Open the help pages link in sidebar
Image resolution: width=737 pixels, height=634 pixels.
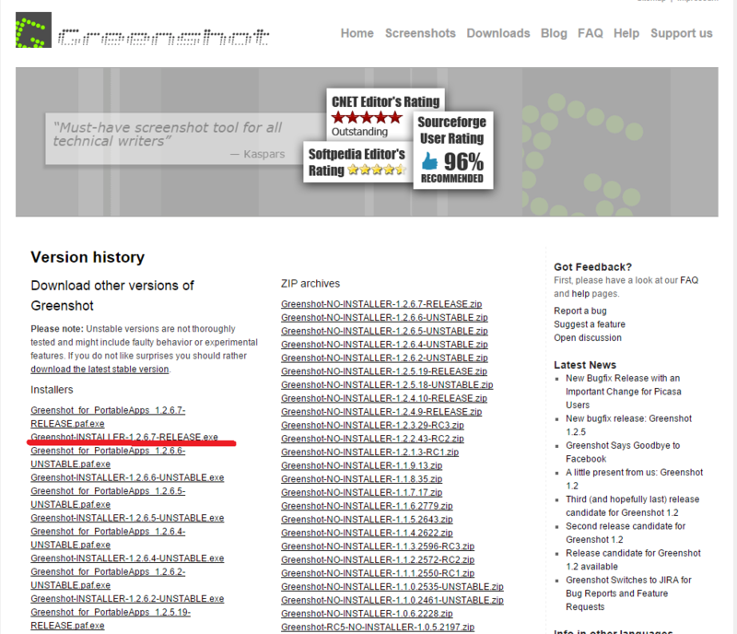[x=580, y=294]
